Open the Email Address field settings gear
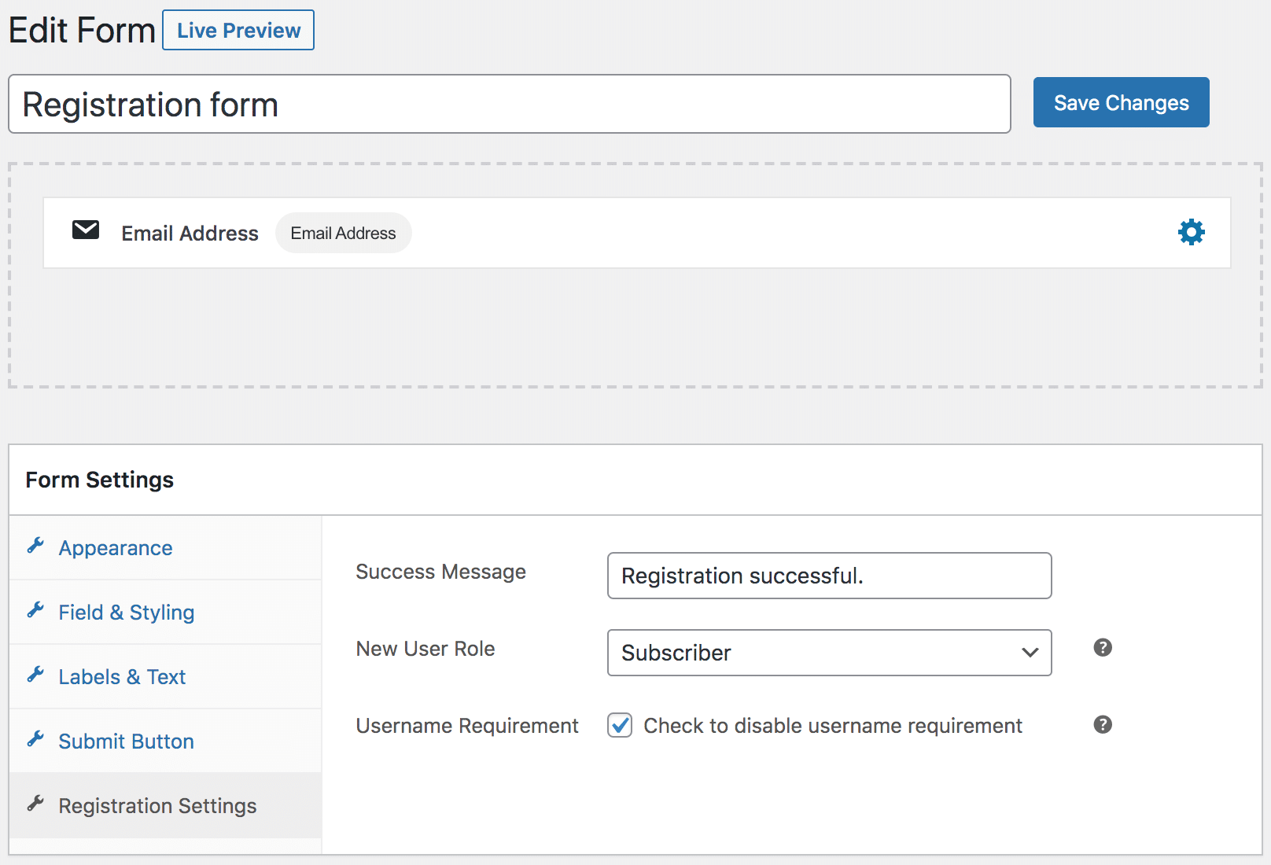Screen dimensions: 1271x865 pyautogui.click(x=1191, y=232)
